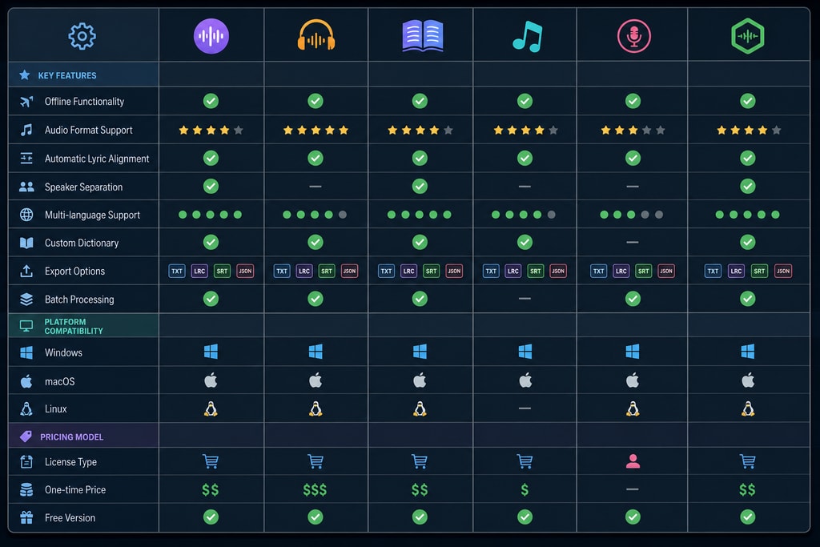This screenshot has height=547, width=820.
Task: Click Custom Dictionary checkmark in music note column
Action: pos(525,242)
